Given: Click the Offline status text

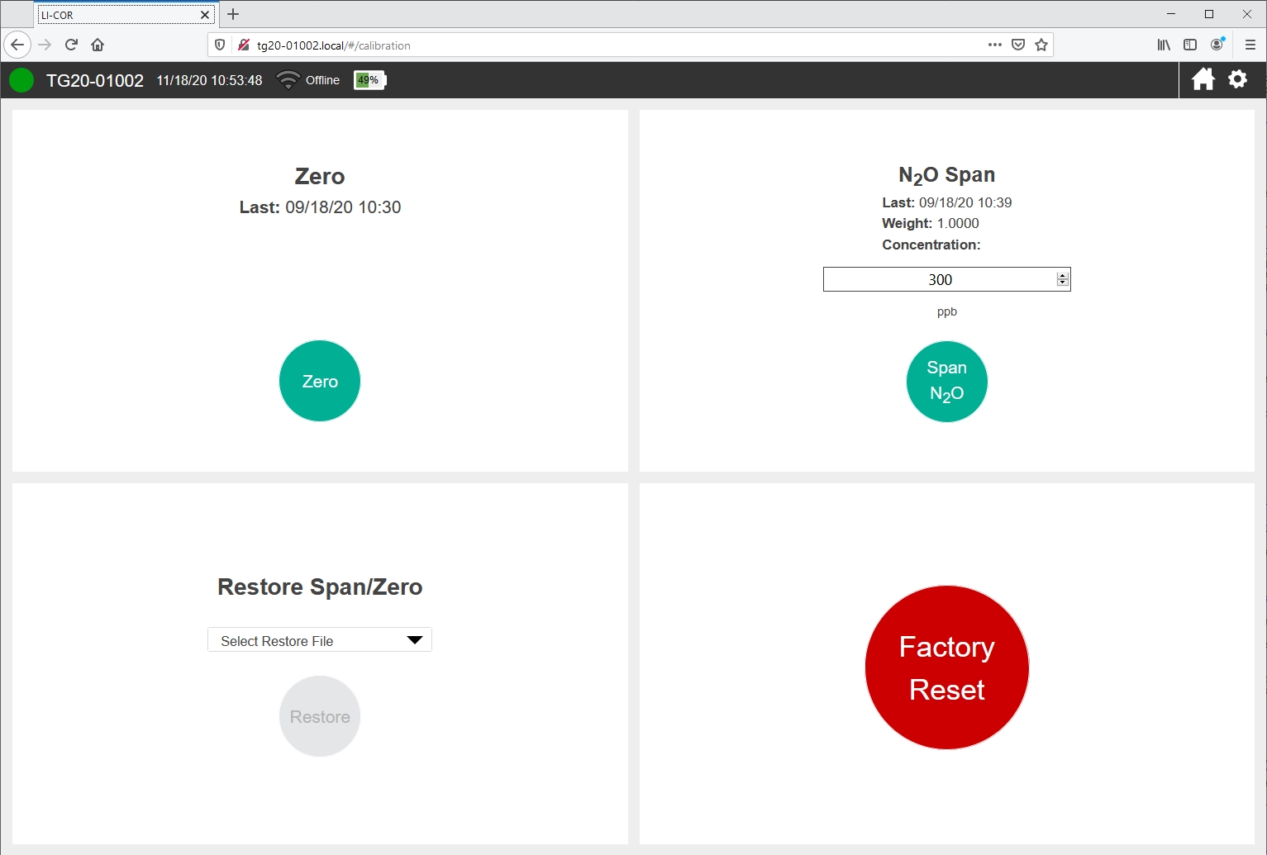Looking at the screenshot, I should [322, 80].
